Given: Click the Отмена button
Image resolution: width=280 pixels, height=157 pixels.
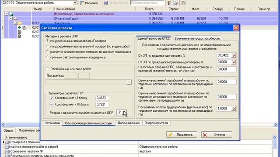Looking at the screenshot, I should (x=217, y=135).
